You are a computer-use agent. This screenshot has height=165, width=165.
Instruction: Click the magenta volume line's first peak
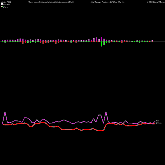[x=5, y=112]
